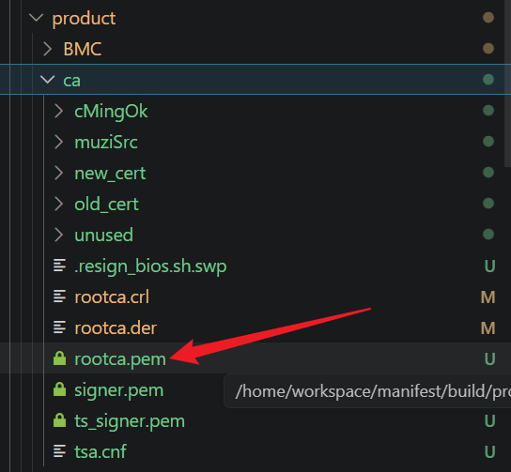This screenshot has height=472, width=511.
Task: Collapse the product folder
Action: point(37,17)
